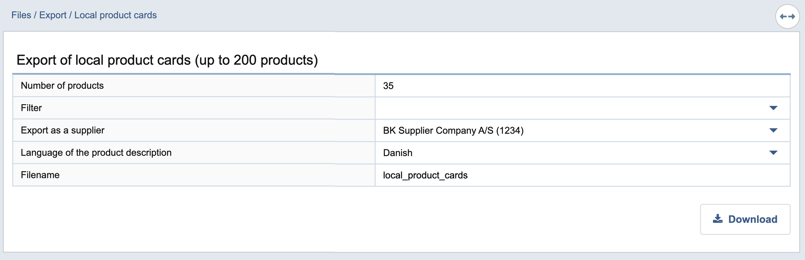Open the Filter dropdown arrow
805x260 pixels.
773,108
